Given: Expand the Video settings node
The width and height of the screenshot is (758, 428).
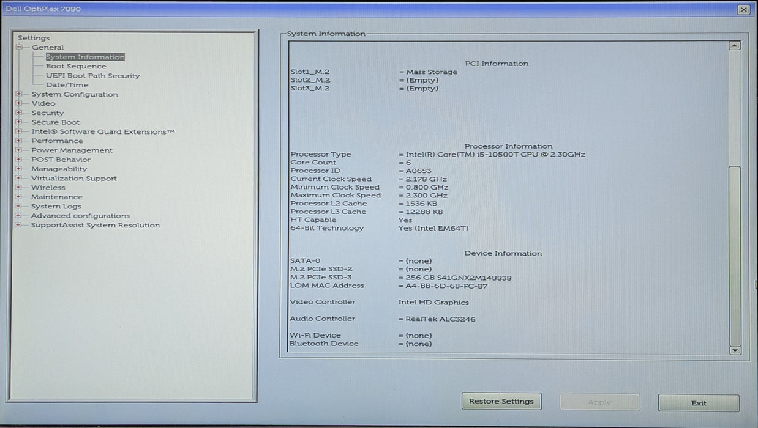Looking at the screenshot, I should click(19, 103).
